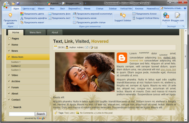The image size is (189, 123).
Task: Click the No Comments » link
Action: tap(87, 113)
